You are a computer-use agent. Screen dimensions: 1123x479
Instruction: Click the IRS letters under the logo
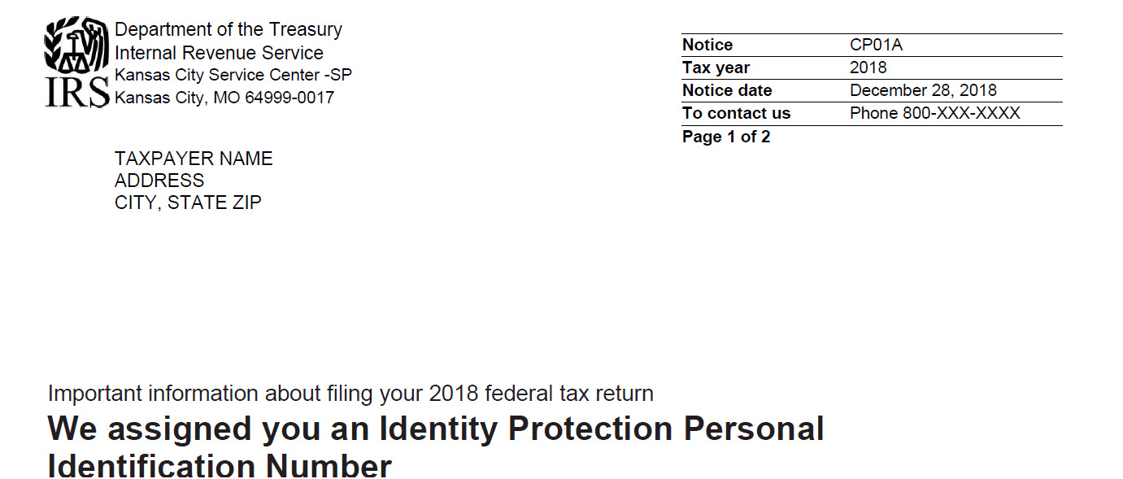click(x=76, y=93)
